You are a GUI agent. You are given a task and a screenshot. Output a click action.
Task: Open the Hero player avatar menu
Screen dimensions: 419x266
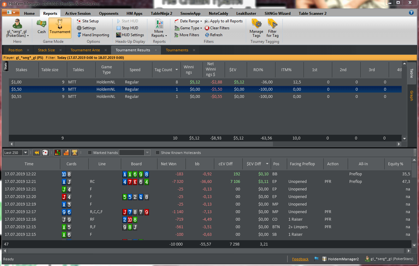click(17, 28)
